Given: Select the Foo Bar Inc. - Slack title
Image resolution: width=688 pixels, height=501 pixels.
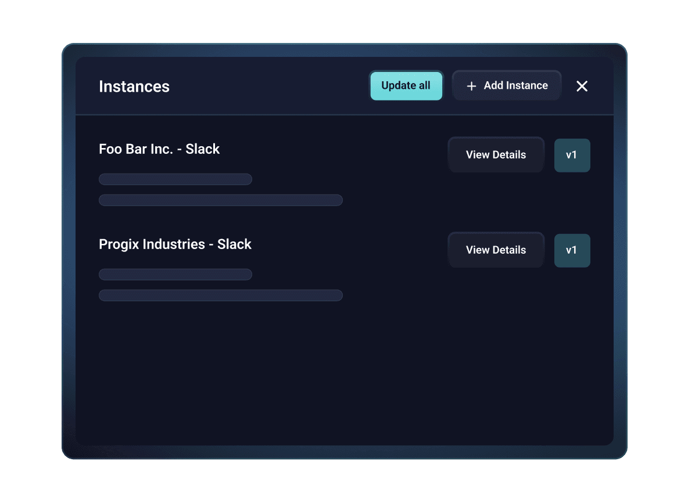Looking at the screenshot, I should 159,149.
